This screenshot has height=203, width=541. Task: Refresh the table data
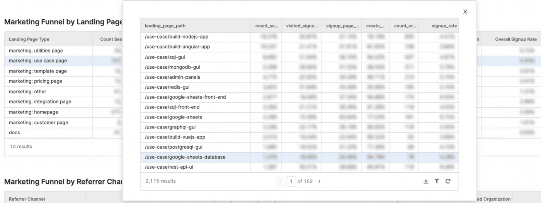click(448, 181)
